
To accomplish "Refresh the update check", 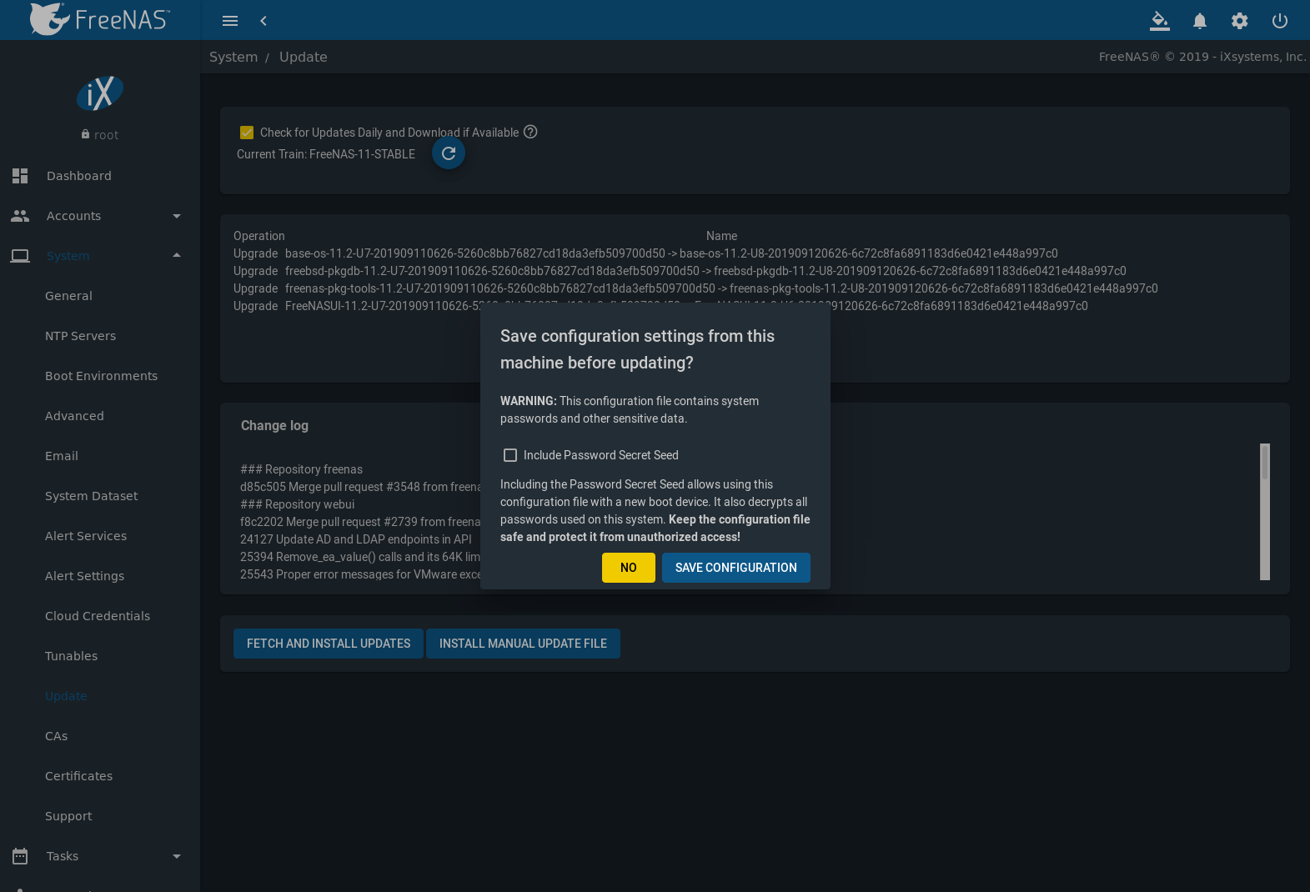I will [x=449, y=153].
